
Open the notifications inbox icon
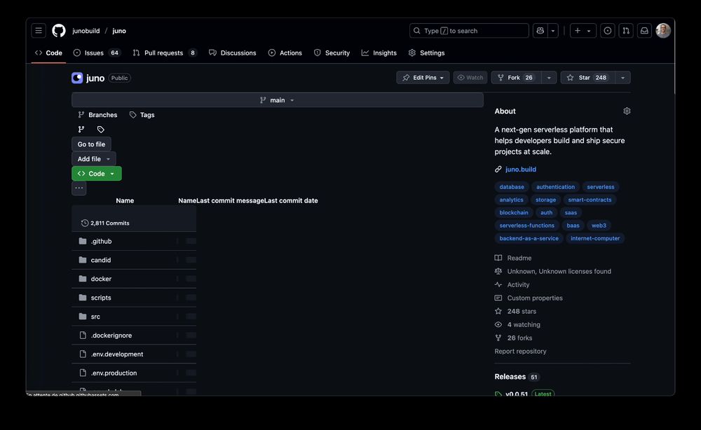(x=644, y=31)
